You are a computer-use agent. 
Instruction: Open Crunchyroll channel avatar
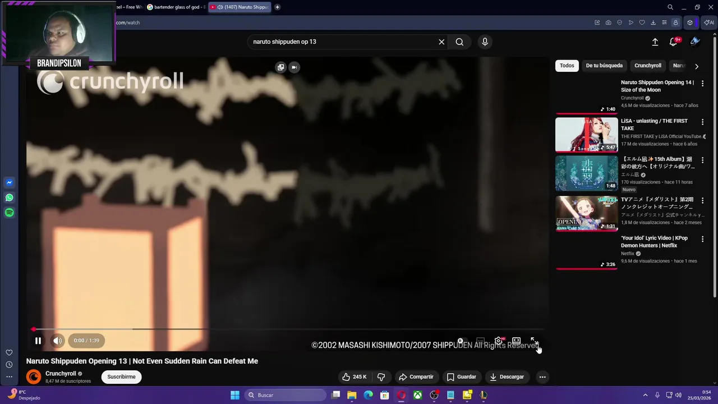click(34, 377)
